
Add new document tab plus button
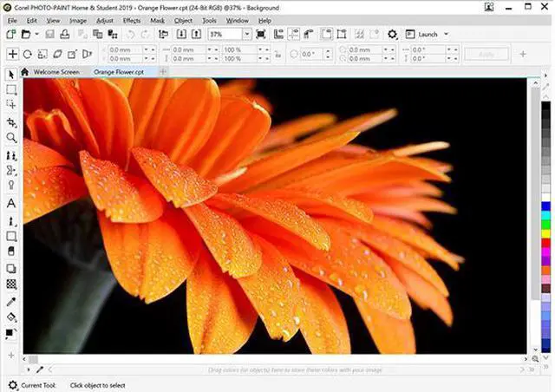click(x=163, y=72)
